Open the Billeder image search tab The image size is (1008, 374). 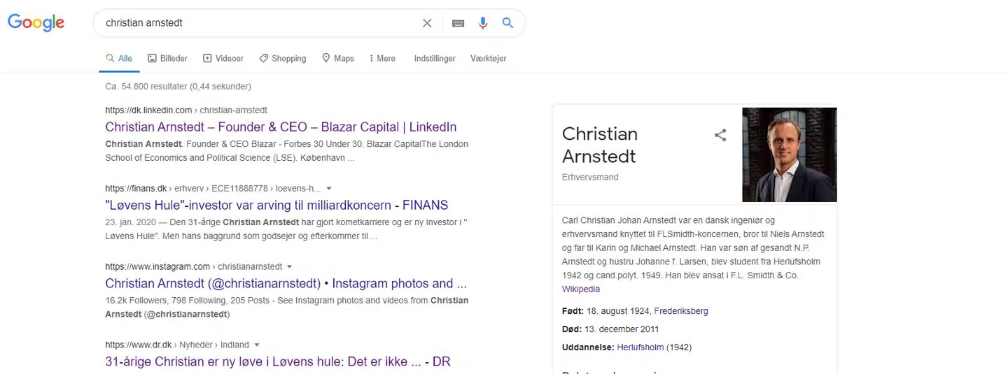click(x=167, y=59)
